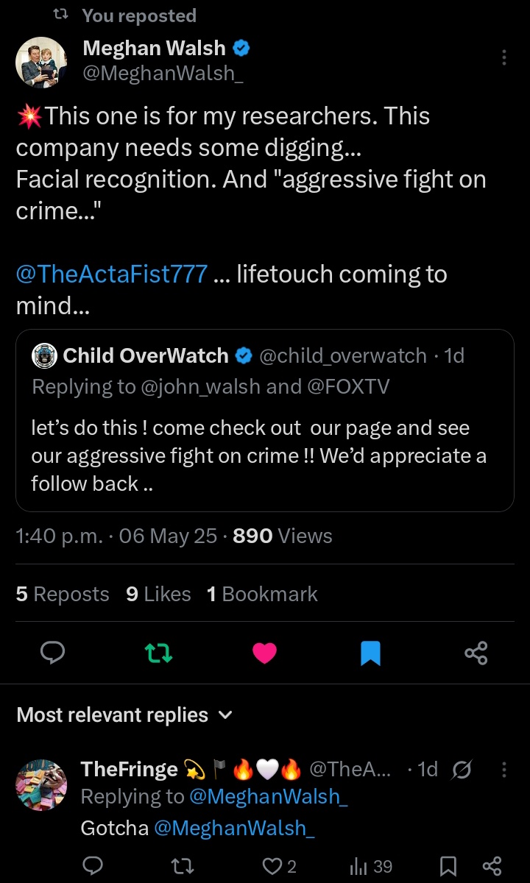Image resolution: width=530 pixels, height=883 pixels.
Task: Unlike the post via pink heart
Action: point(264,653)
